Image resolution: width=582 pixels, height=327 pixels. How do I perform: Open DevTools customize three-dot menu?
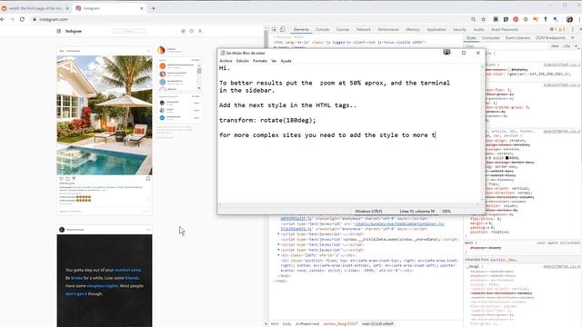click(573, 29)
